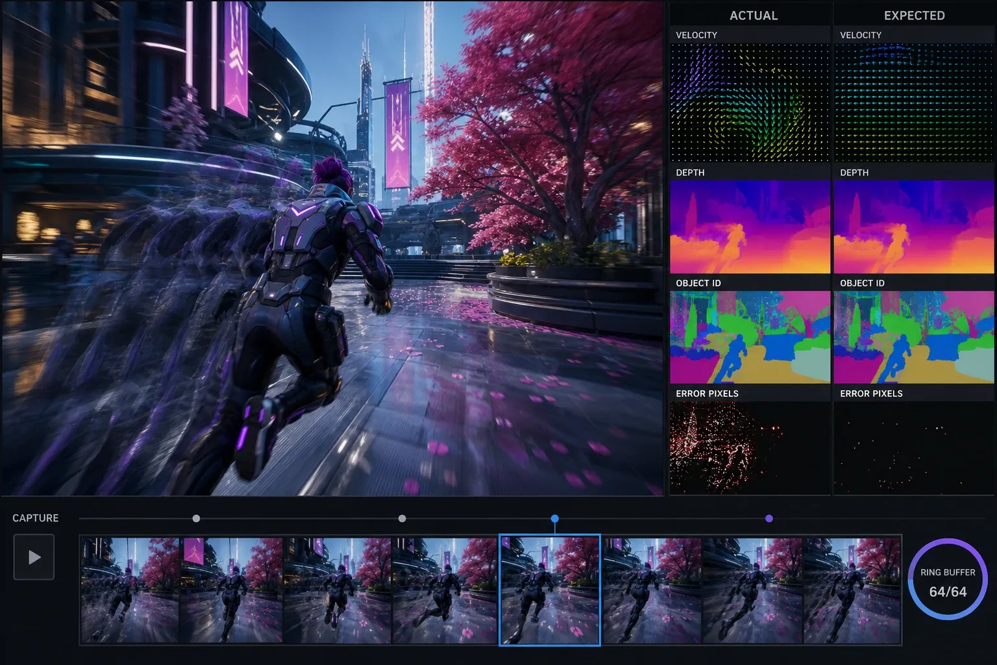The width and height of the screenshot is (997, 665).
Task: Open the Actual error pixels view
Action: pos(750,448)
